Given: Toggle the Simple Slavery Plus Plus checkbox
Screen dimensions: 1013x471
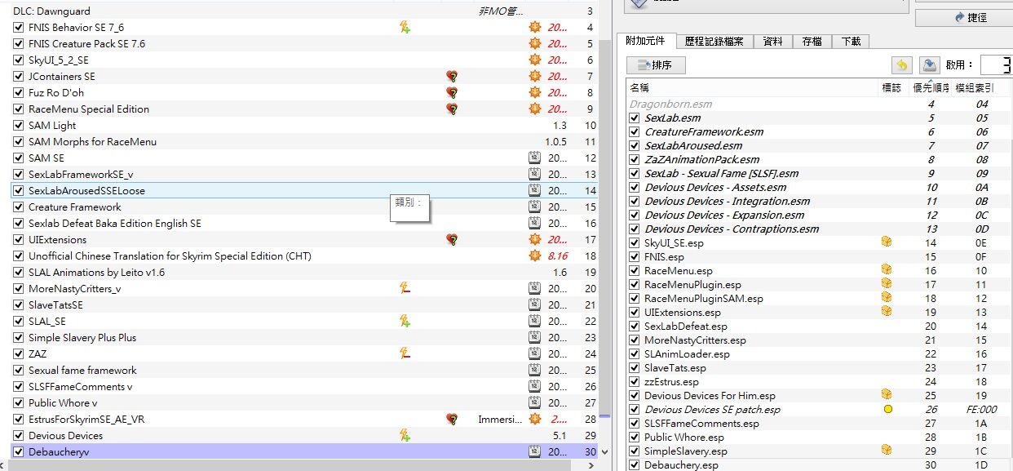Looking at the screenshot, I should 19,337.
